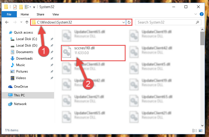Expand the address bar history dropdown
Image resolution: width=209 pixels, height=137 pixels.
(x=124, y=22)
